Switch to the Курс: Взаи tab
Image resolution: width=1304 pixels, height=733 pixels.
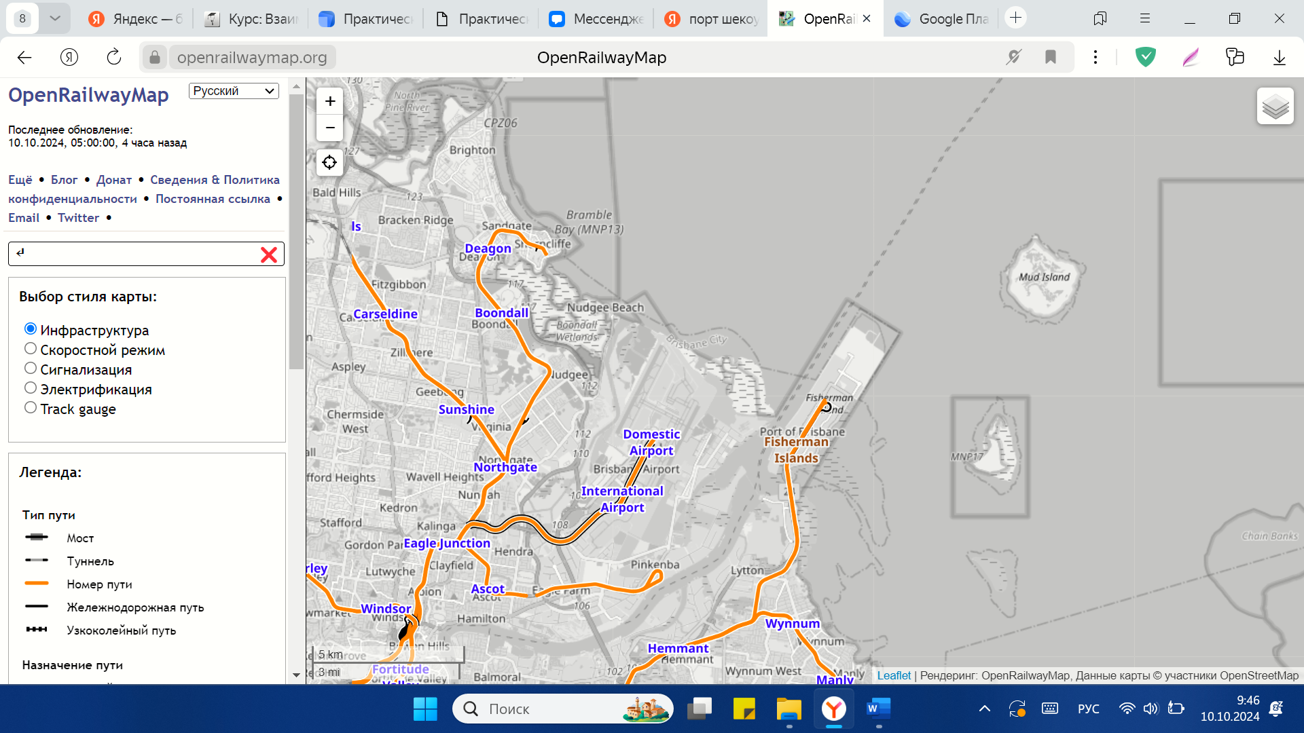[x=251, y=19]
